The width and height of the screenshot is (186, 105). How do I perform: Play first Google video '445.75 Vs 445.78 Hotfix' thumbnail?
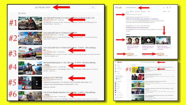[x=133, y=40]
